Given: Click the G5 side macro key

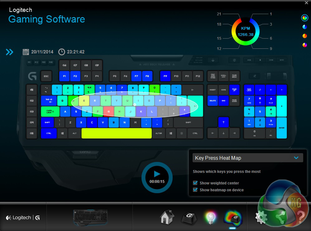Looking at the screenshot, I should pyautogui.click(x=31, y=133).
